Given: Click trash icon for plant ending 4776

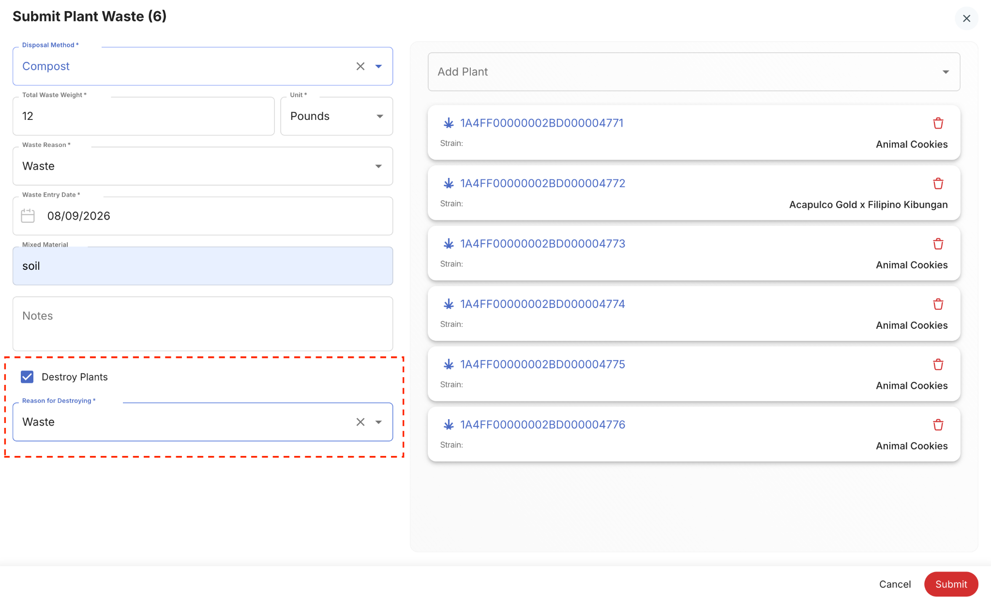Looking at the screenshot, I should pos(938,425).
